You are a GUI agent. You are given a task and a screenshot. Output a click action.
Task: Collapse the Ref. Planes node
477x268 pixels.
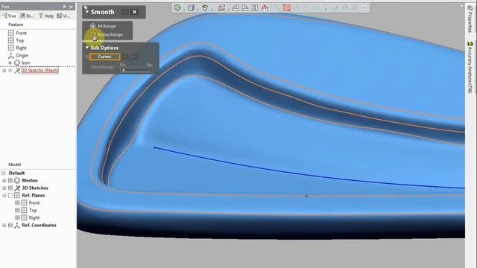[x=4, y=195]
